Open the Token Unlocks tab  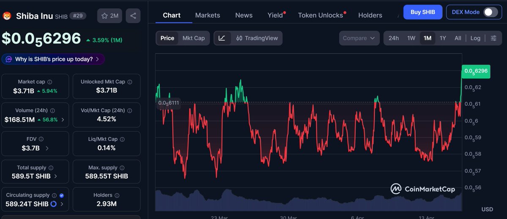[x=321, y=15]
